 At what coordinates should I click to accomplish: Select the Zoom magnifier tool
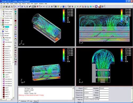24,7
